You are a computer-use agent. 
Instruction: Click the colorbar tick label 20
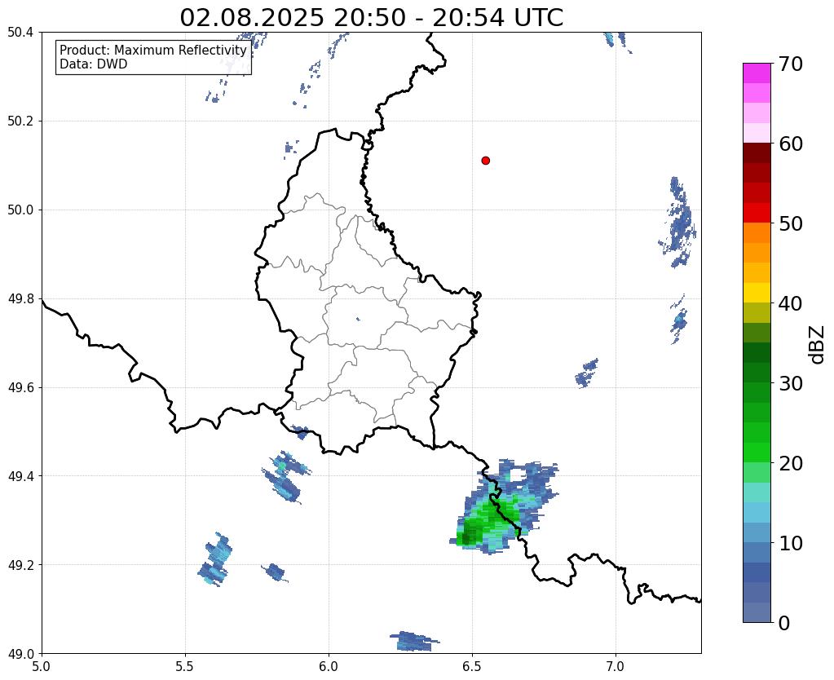click(x=790, y=463)
